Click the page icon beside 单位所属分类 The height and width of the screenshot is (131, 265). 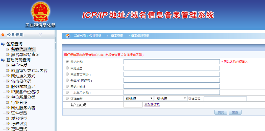tap(8, 97)
